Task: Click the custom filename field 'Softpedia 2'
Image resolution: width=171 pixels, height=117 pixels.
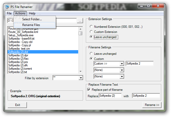Action: [x=139, y=64]
